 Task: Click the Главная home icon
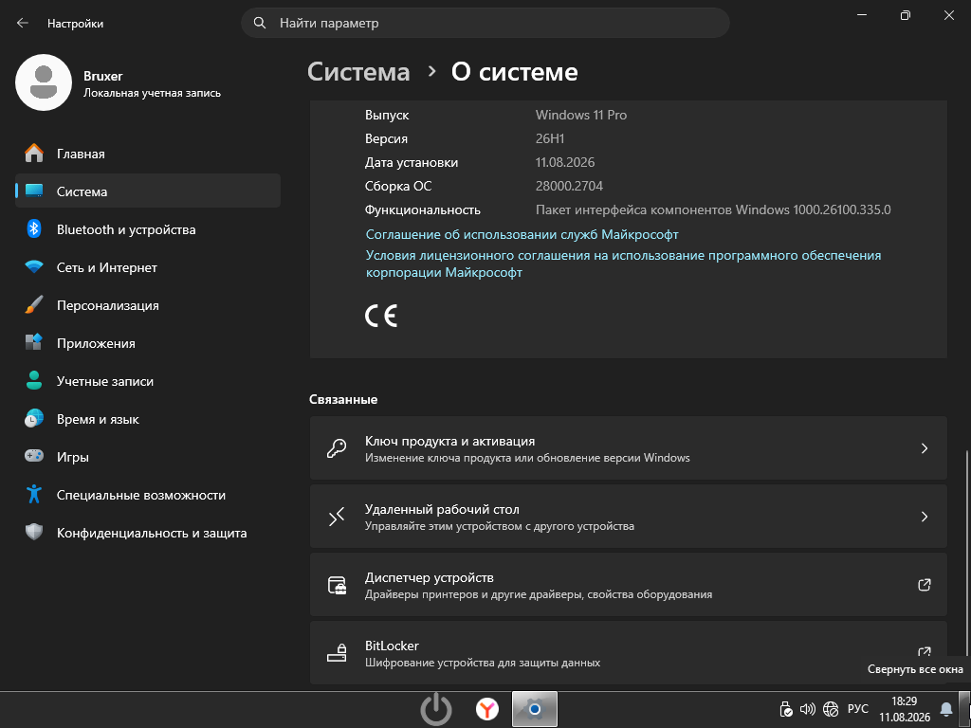(x=34, y=154)
